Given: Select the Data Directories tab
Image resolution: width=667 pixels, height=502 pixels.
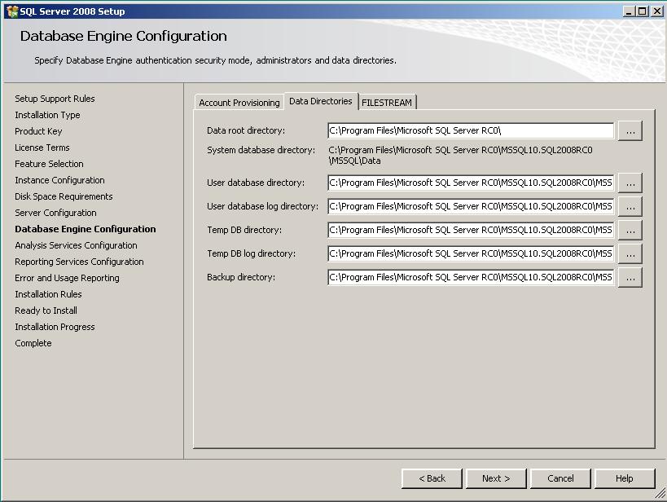Looking at the screenshot, I should pyautogui.click(x=321, y=101).
